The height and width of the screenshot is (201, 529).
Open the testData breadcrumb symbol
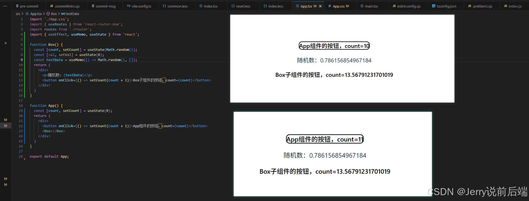(72, 14)
